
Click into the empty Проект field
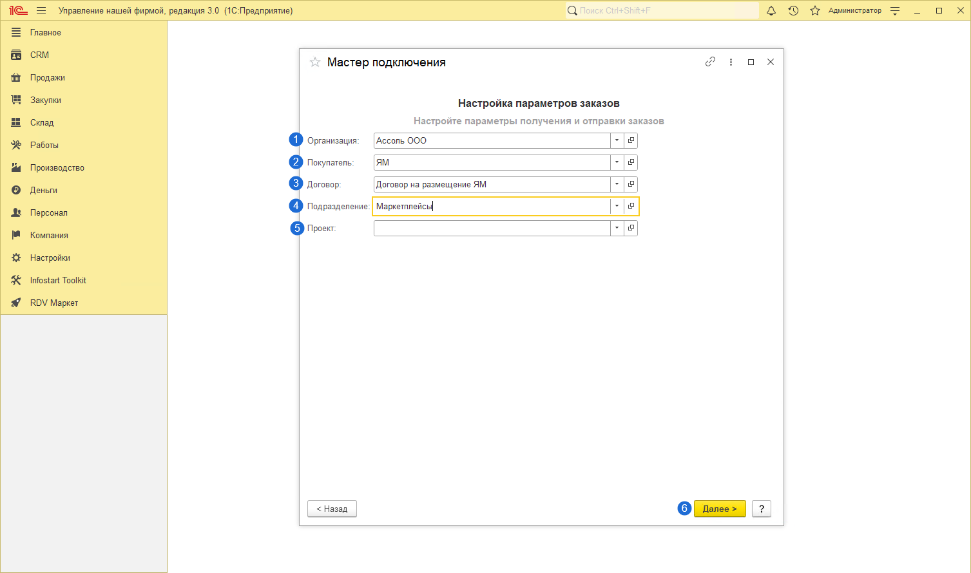point(492,228)
